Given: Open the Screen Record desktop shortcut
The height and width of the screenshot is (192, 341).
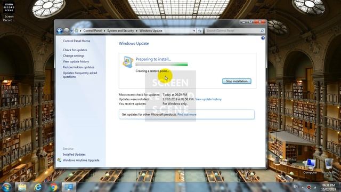Looking at the screenshot, I should [x=9, y=12].
